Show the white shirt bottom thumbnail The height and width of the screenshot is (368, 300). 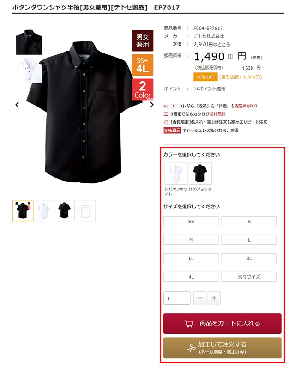(x=44, y=211)
